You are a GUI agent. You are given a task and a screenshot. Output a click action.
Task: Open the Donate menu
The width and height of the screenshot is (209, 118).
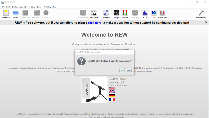pos(40,7)
